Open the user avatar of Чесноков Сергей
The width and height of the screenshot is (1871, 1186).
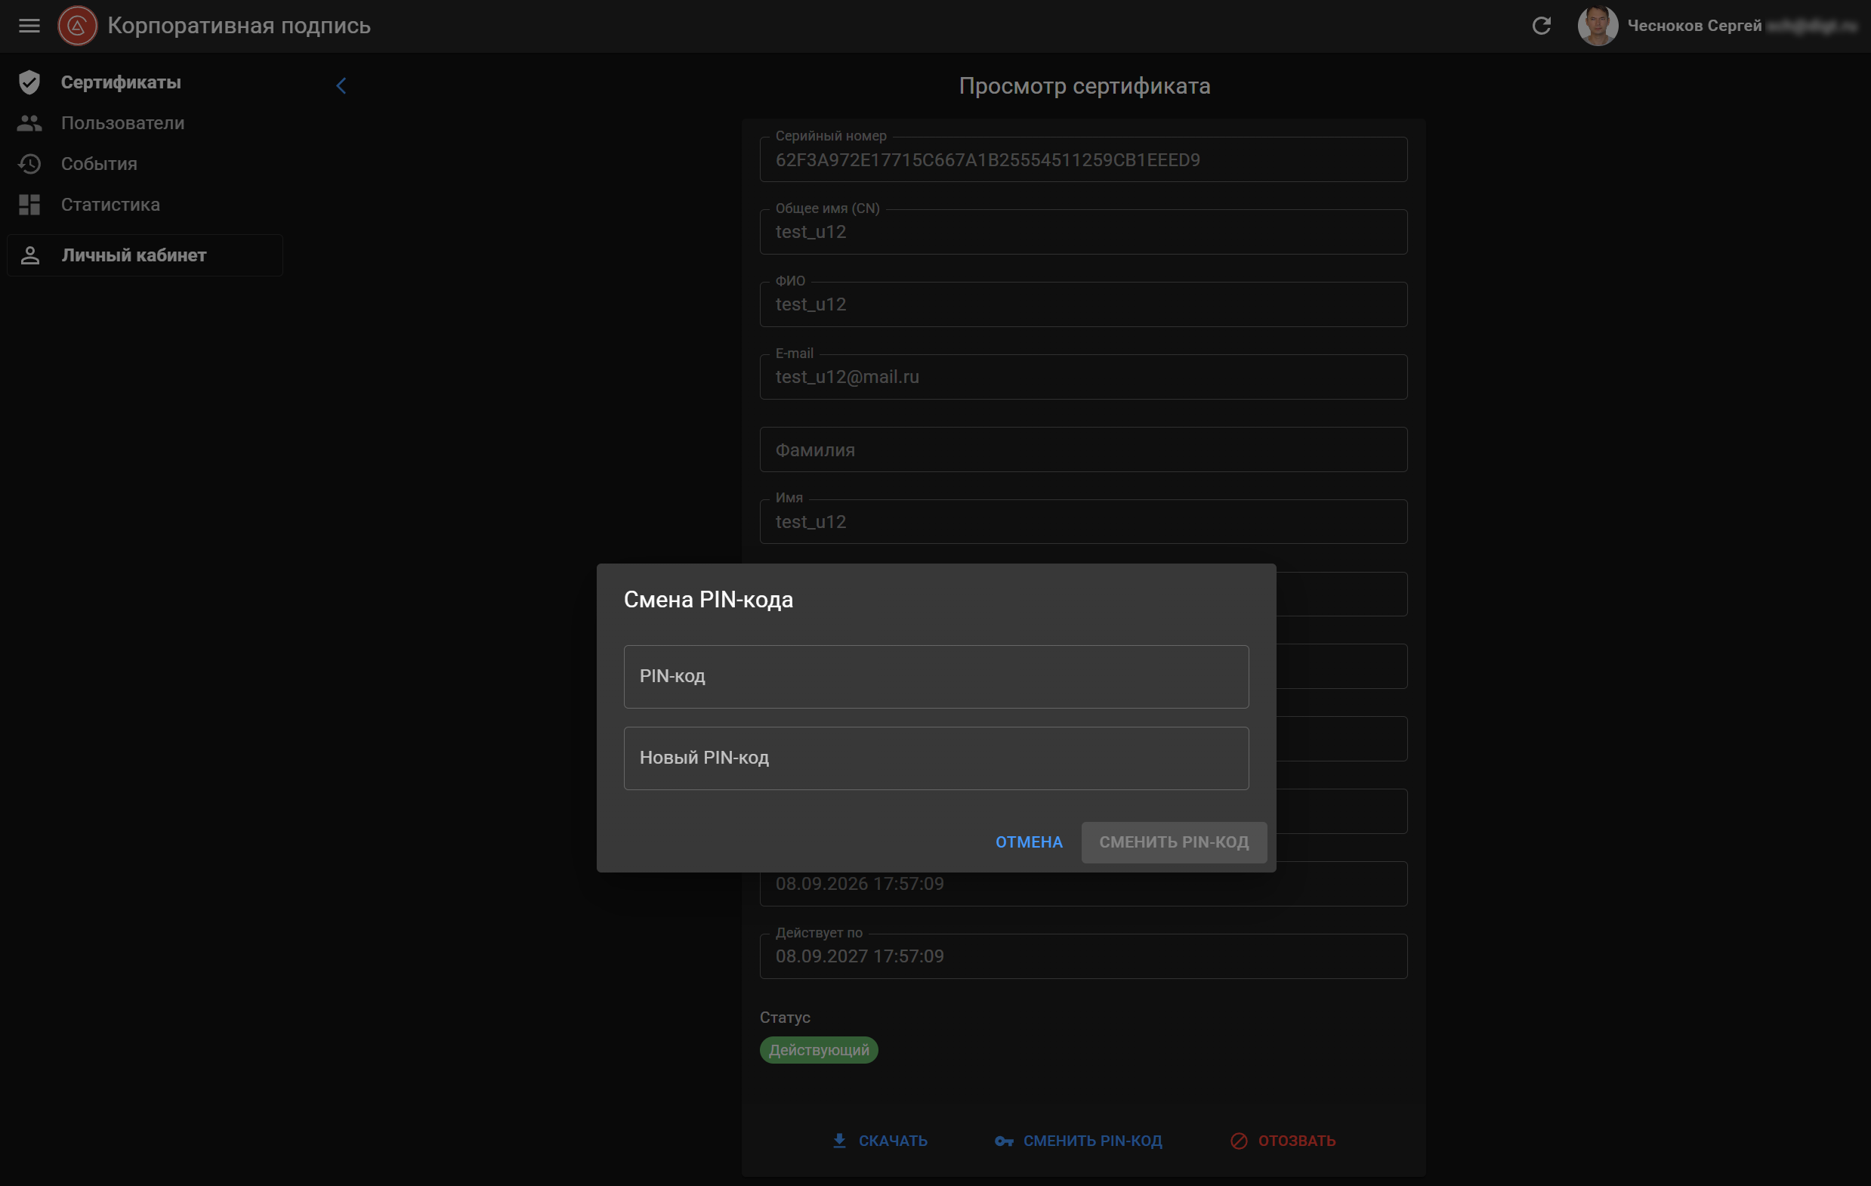pyautogui.click(x=1598, y=26)
